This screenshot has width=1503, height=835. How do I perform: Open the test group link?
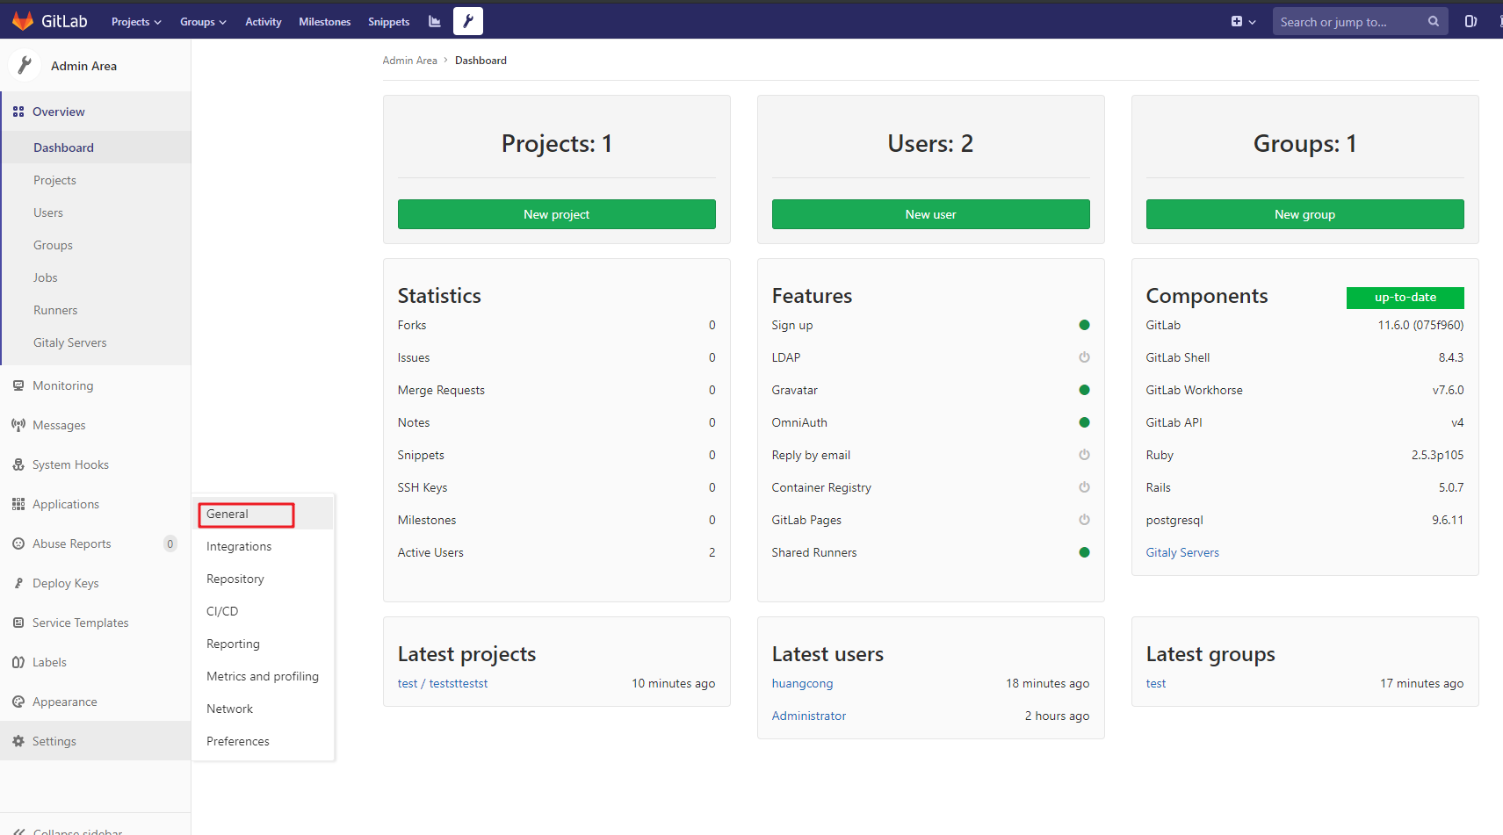[x=1156, y=683]
